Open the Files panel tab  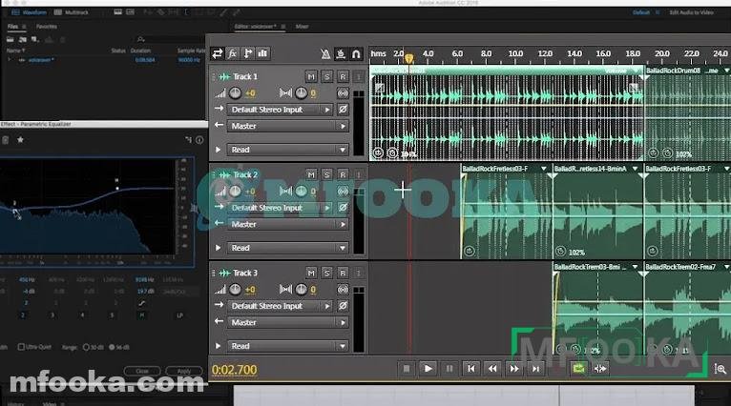[x=12, y=27]
